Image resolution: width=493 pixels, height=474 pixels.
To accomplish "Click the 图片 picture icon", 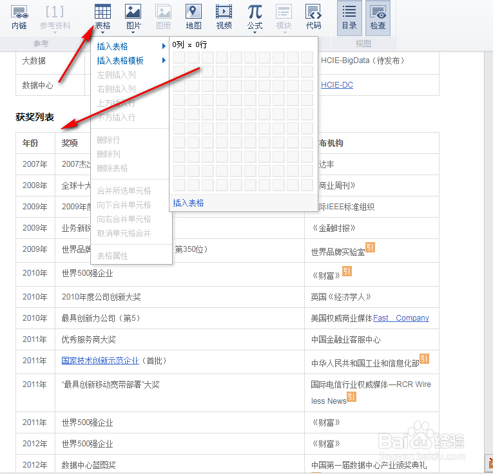I will [133, 17].
